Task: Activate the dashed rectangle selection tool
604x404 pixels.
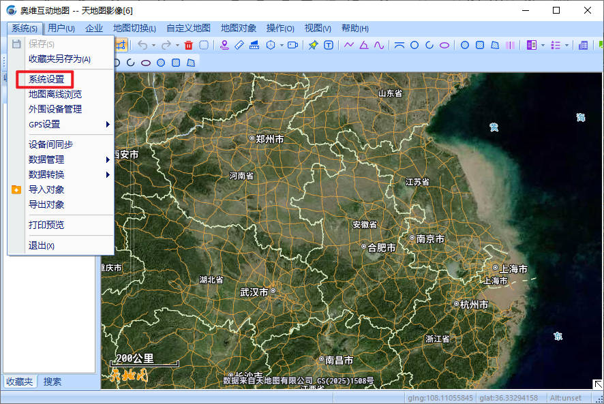Action: pyautogui.click(x=204, y=45)
